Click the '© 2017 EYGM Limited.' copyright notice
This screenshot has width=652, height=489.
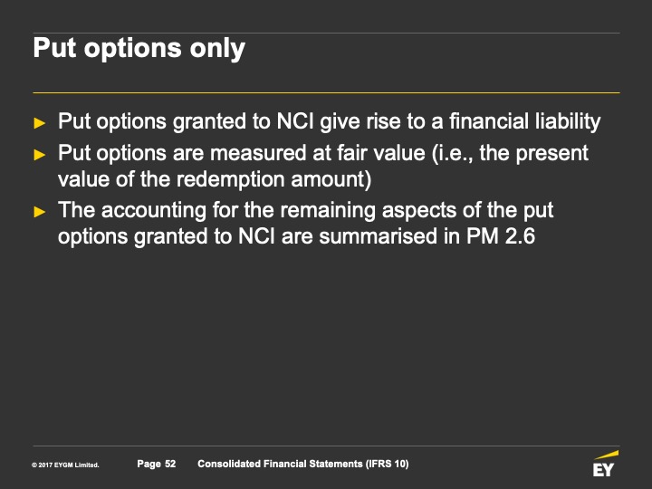coord(65,465)
